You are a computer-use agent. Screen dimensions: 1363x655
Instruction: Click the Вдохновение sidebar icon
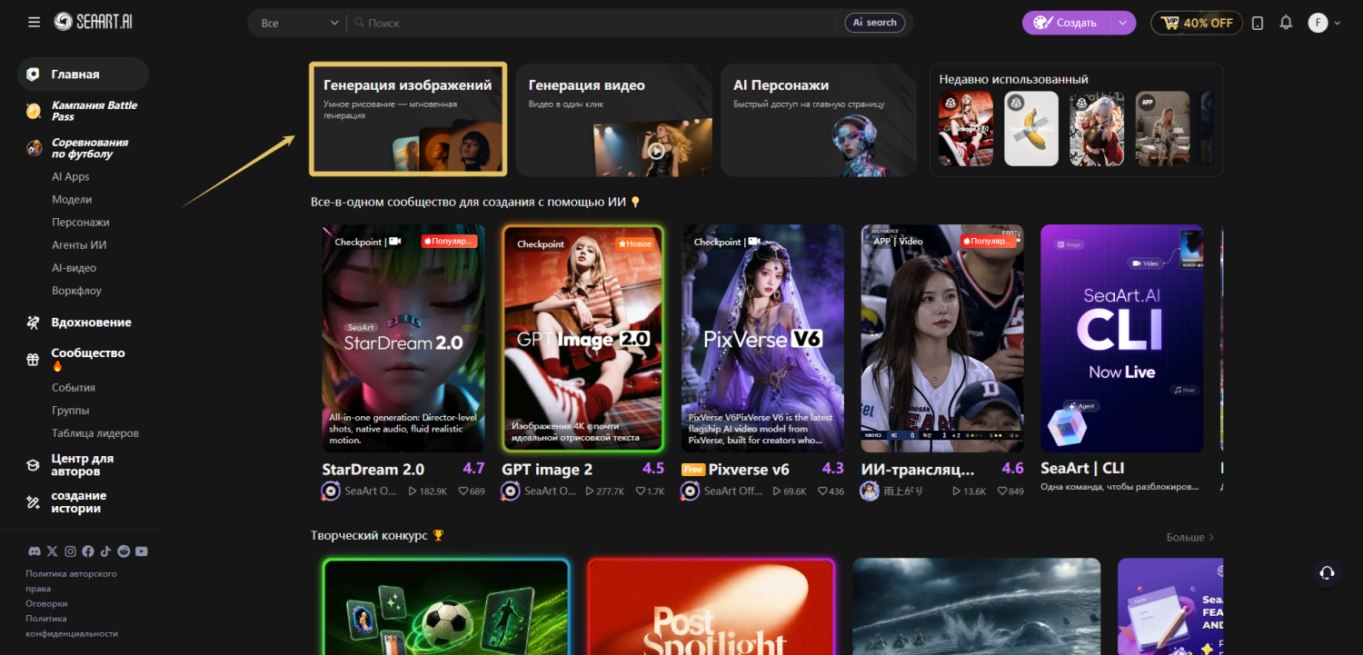pos(34,323)
